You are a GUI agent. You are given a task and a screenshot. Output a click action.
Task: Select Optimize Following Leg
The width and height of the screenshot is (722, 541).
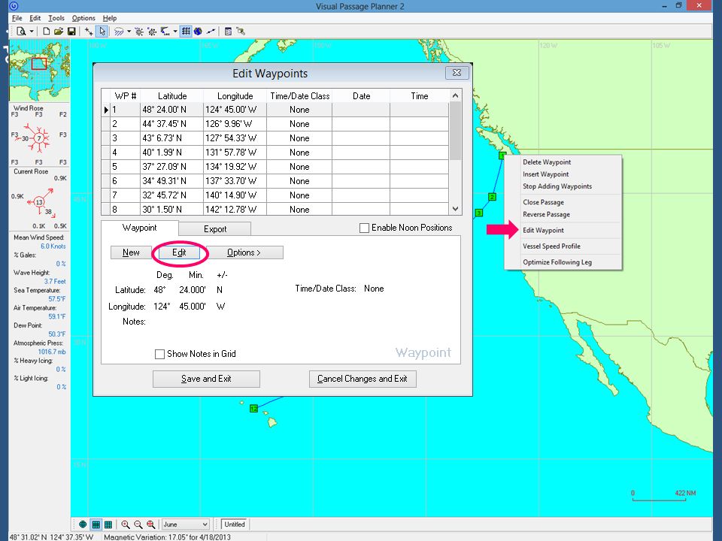(x=557, y=262)
